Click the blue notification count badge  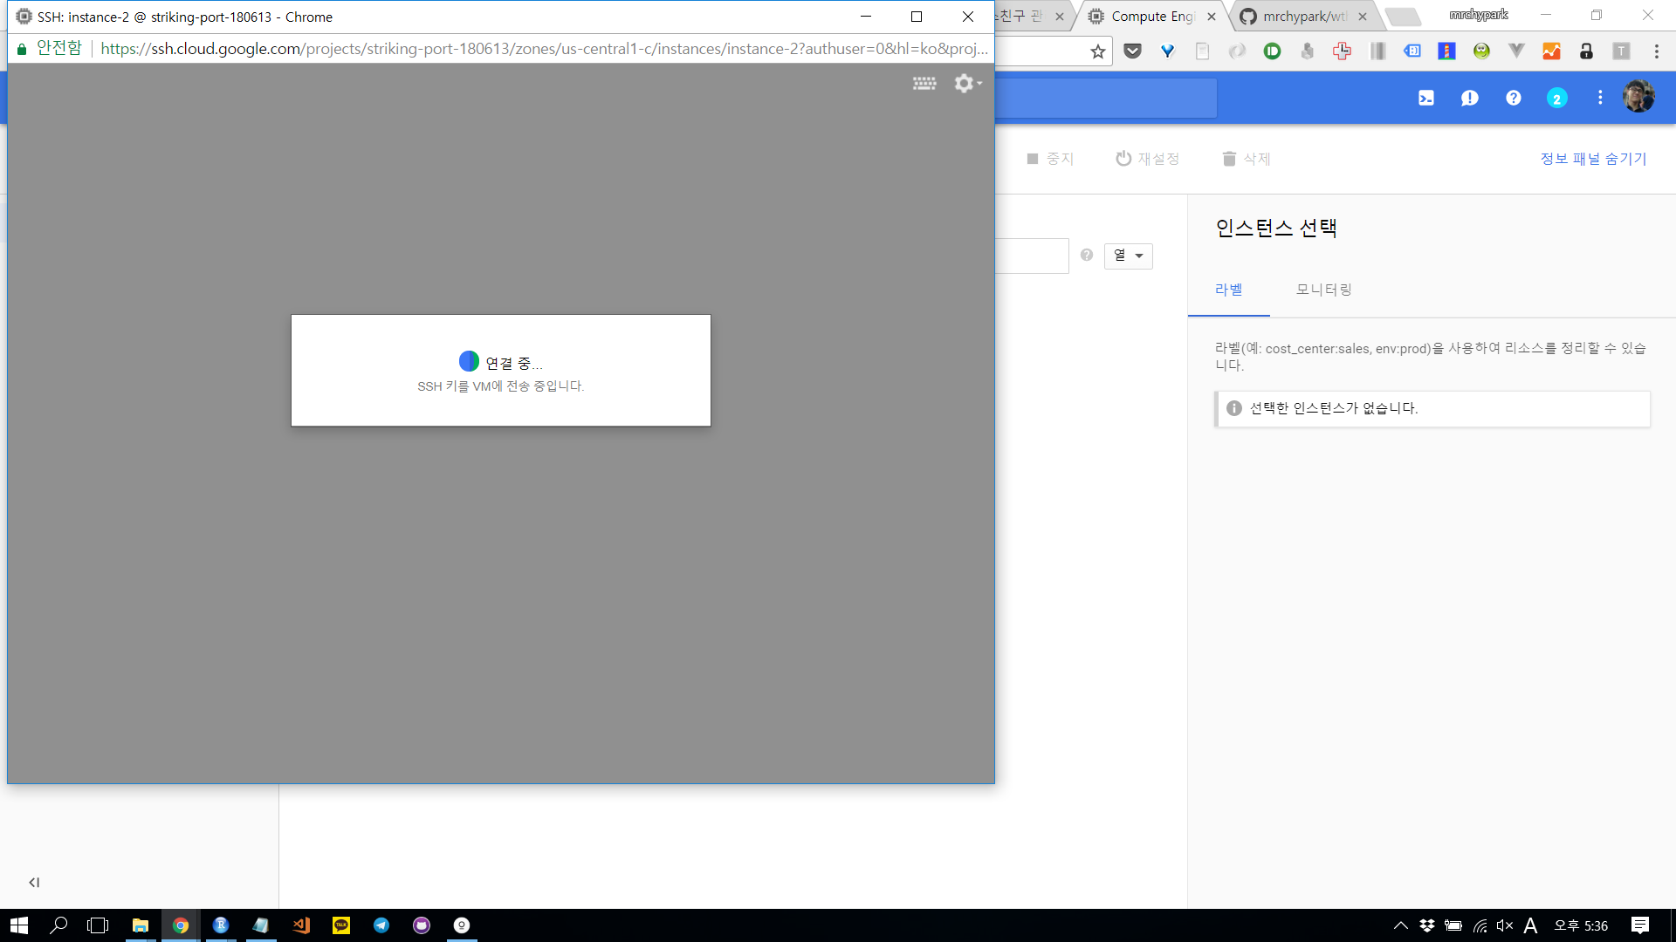pyautogui.click(x=1556, y=99)
